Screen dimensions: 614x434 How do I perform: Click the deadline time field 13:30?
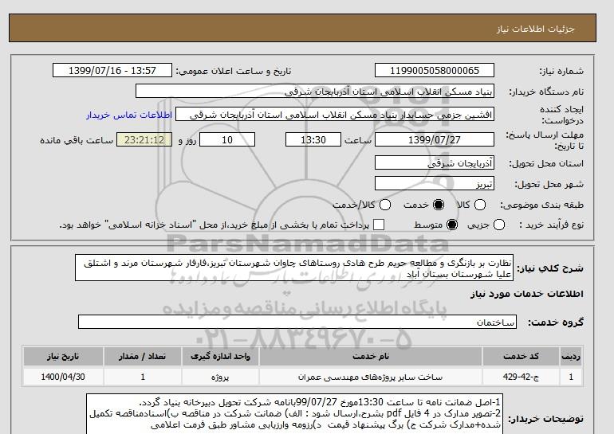click(x=313, y=139)
